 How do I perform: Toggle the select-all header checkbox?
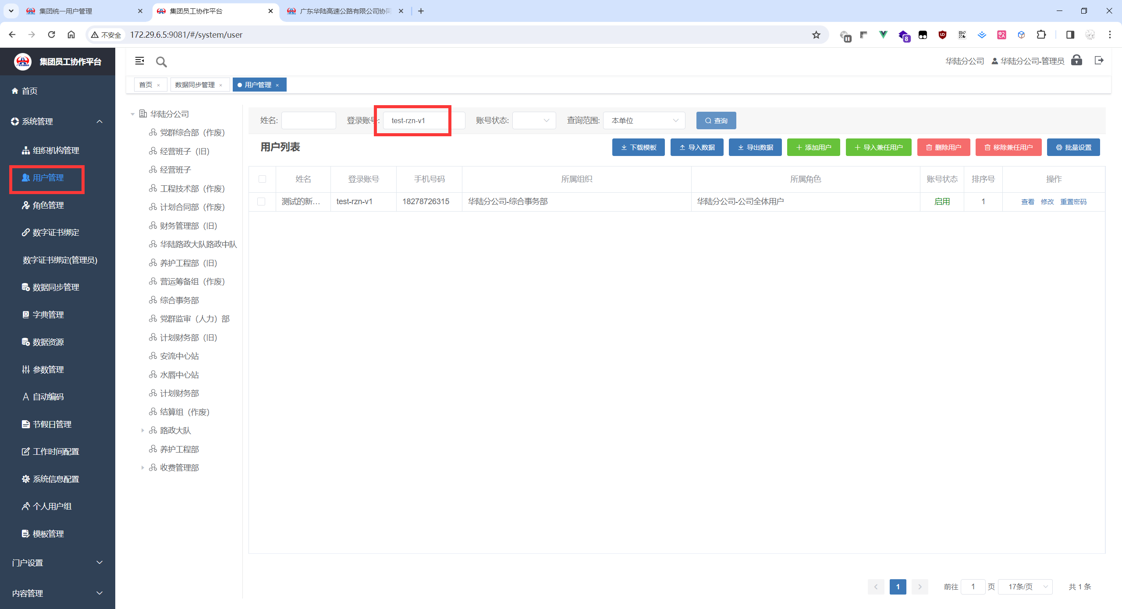[x=262, y=179]
